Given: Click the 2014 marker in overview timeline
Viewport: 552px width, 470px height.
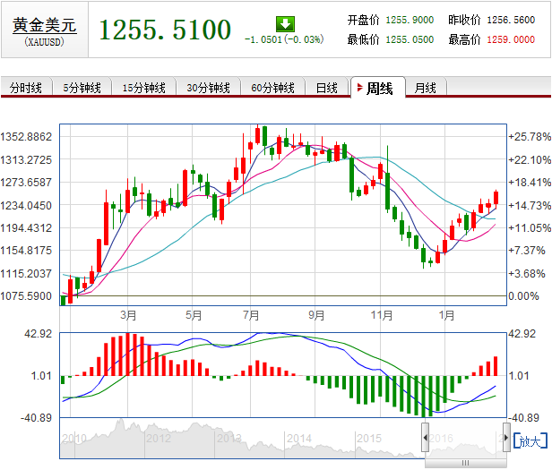Looking at the screenshot, I should click(x=299, y=439).
